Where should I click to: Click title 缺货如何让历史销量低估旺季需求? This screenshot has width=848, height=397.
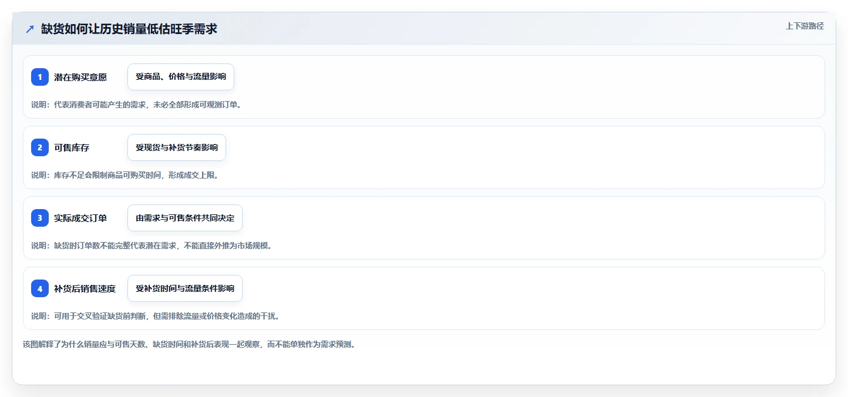point(129,29)
